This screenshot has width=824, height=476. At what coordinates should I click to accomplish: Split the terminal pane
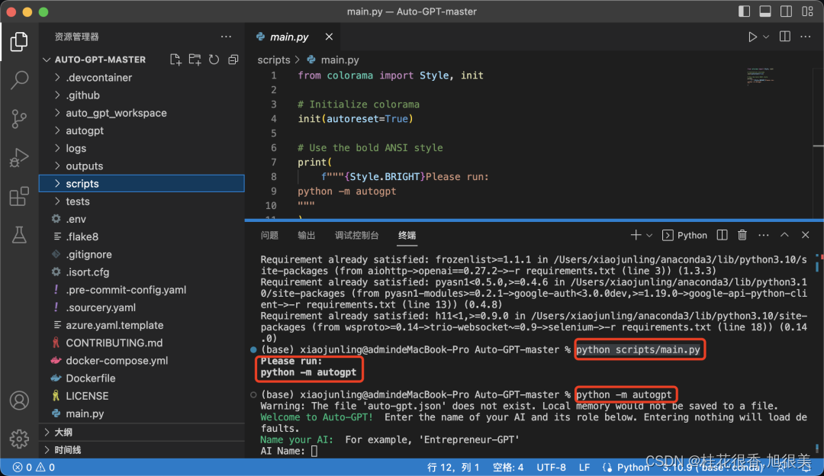(x=722, y=235)
